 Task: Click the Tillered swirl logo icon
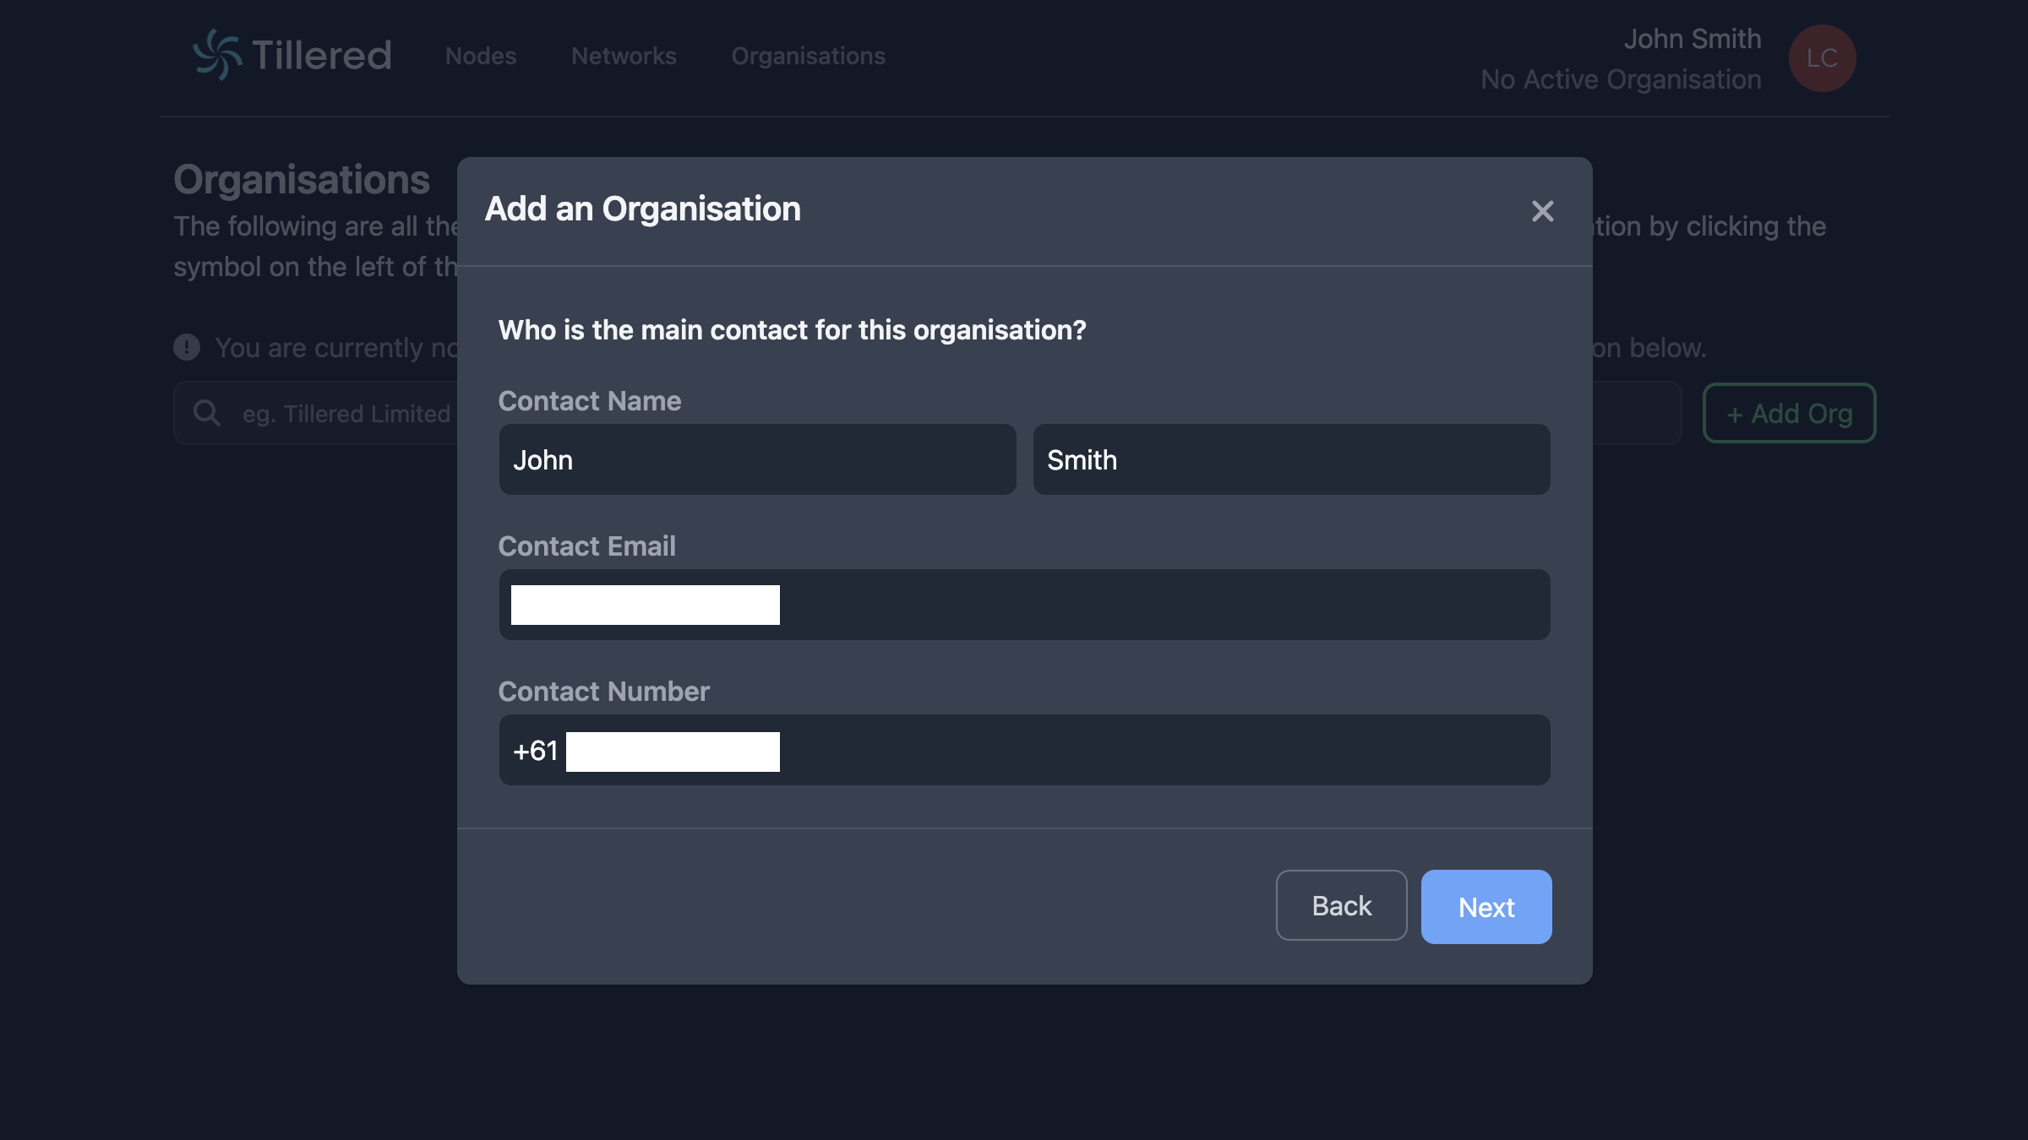217,55
